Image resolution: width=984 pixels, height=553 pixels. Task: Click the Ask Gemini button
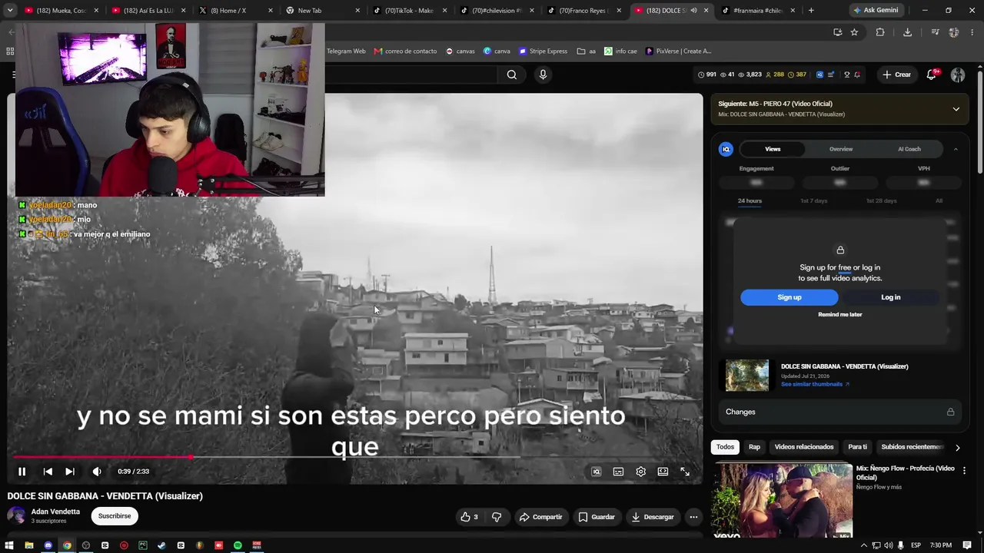(876, 11)
